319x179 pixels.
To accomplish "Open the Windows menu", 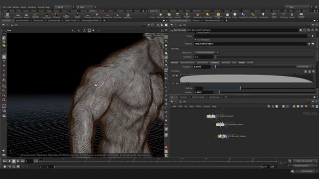I will pos(32,7).
